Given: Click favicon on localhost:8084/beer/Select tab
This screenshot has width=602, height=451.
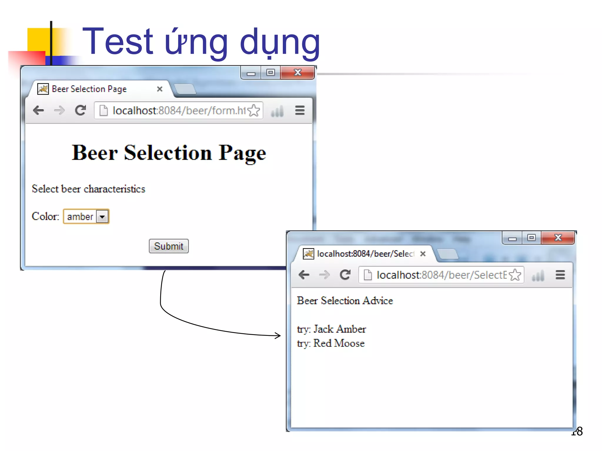Looking at the screenshot, I should pyautogui.click(x=308, y=254).
